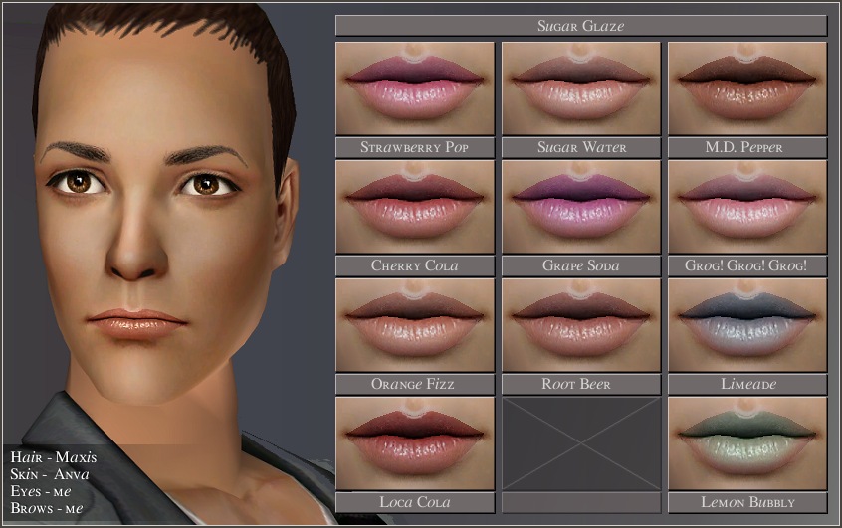Tap the Orange Fizz name bar
The image size is (842, 528).
click(x=415, y=384)
